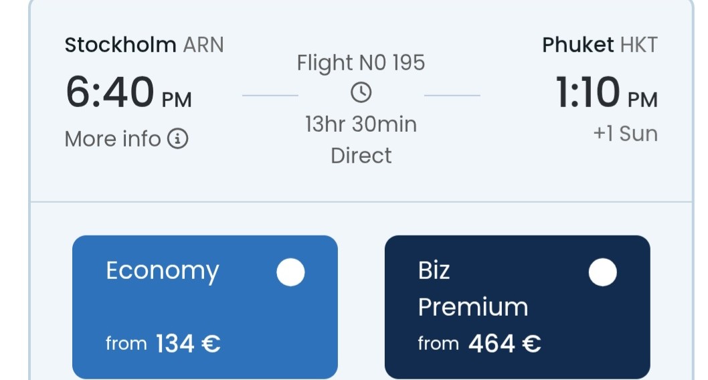
Task: Click the Flight N0 195 label
Action: (361, 63)
